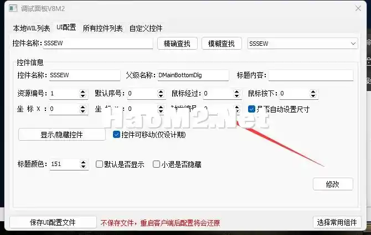Increase 资源编号 with up arrow
The width and height of the screenshot is (371, 235).
pyautogui.click(x=83, y=92)
